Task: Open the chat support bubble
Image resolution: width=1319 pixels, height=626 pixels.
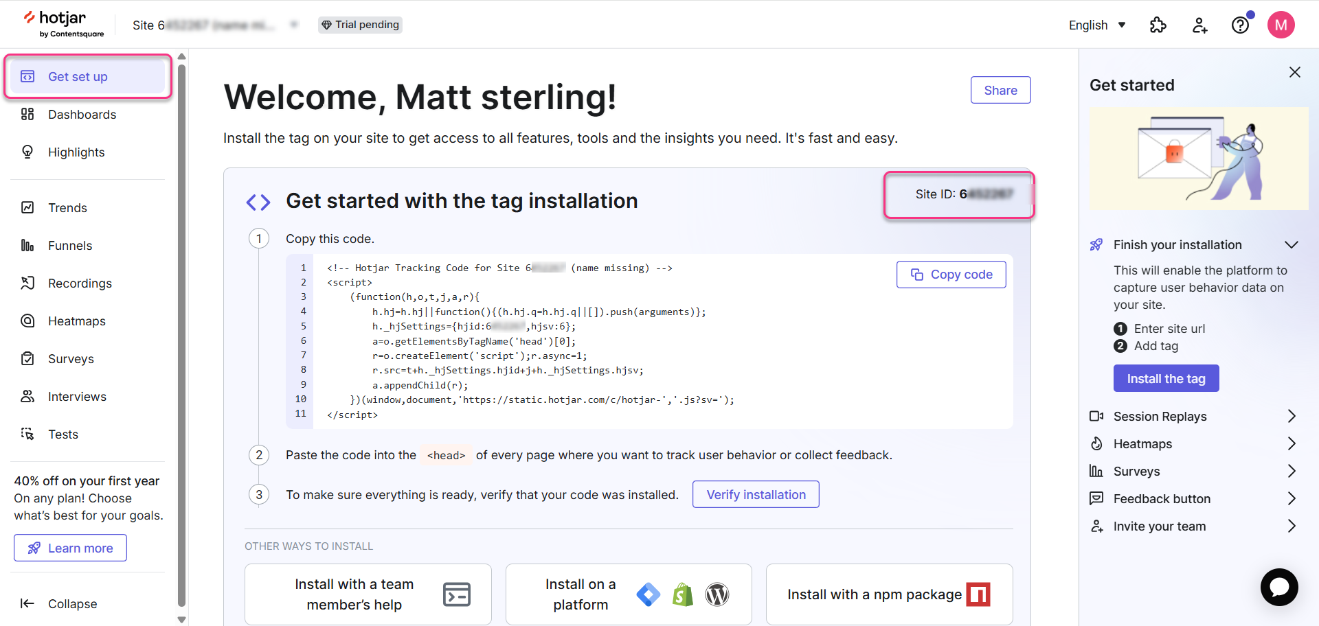Action: (1279, 587)
